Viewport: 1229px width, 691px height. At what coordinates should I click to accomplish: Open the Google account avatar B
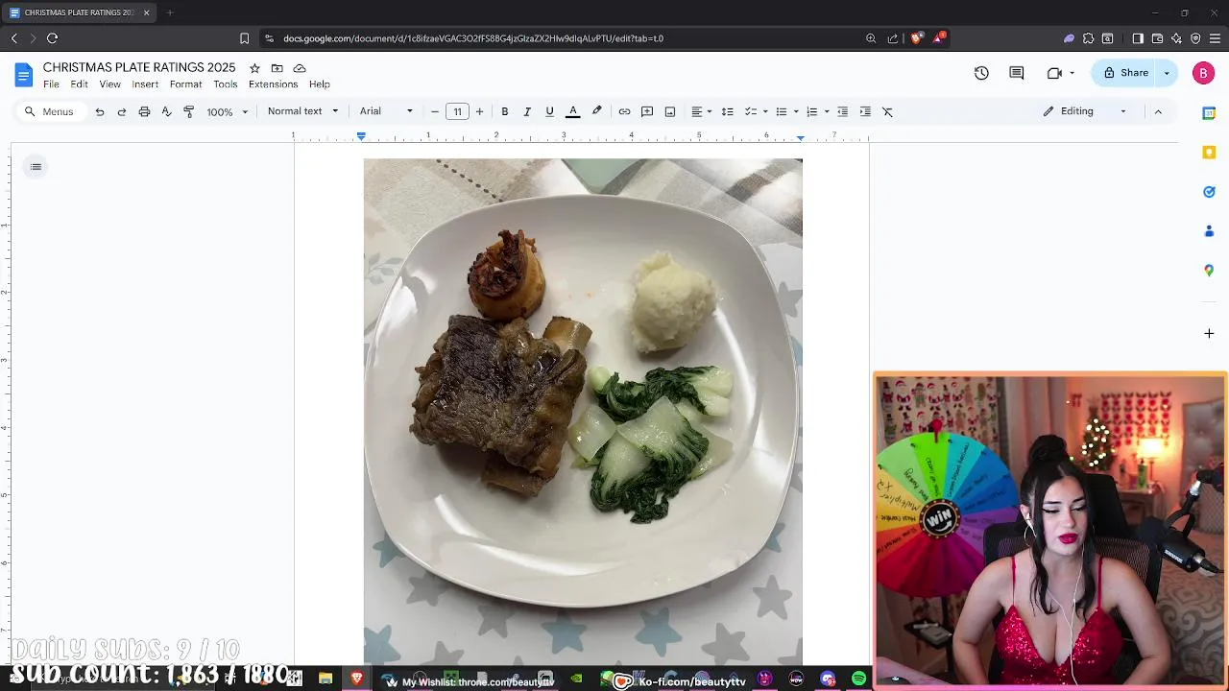point(1203,73)
